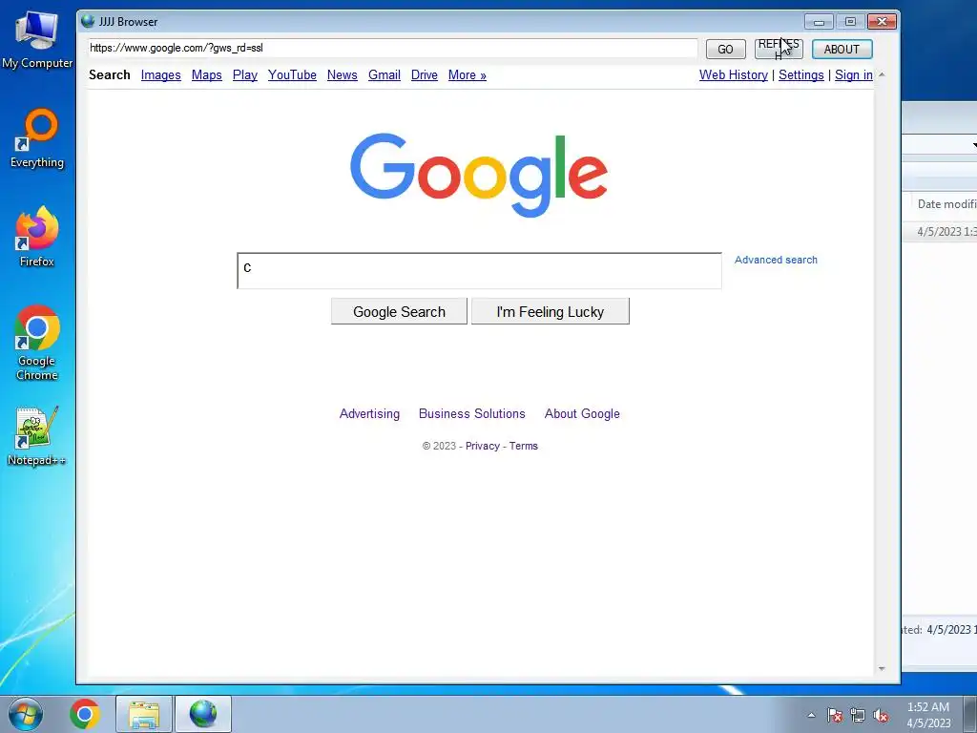Open the Terms footer link
Image resolution: width=977 pixels, height=733 pixels.
[x=524, y=447]
